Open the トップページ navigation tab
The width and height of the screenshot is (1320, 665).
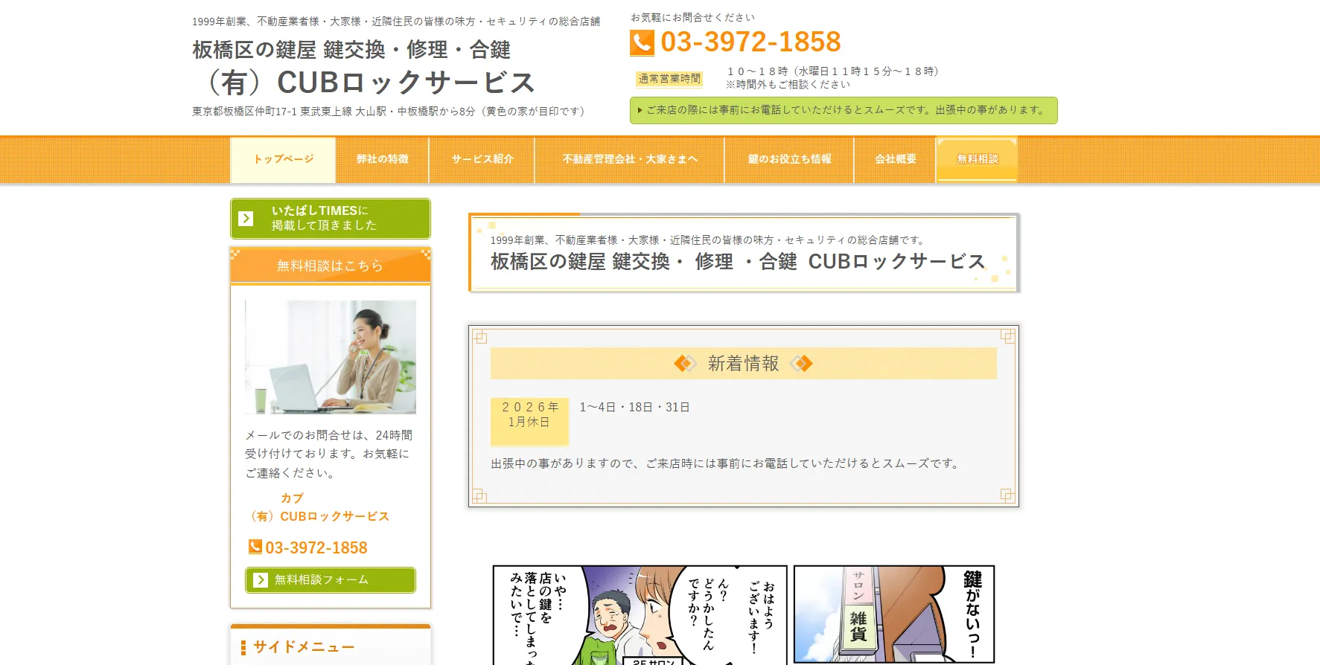coord(283,159)
